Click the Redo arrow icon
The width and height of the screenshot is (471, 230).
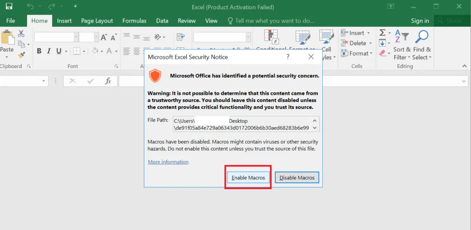52,6
